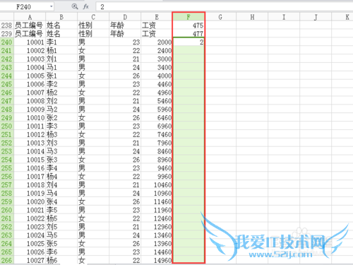Click cell with name 杨4
Viewport: 353px width, 265px height.
coord(61,177)
